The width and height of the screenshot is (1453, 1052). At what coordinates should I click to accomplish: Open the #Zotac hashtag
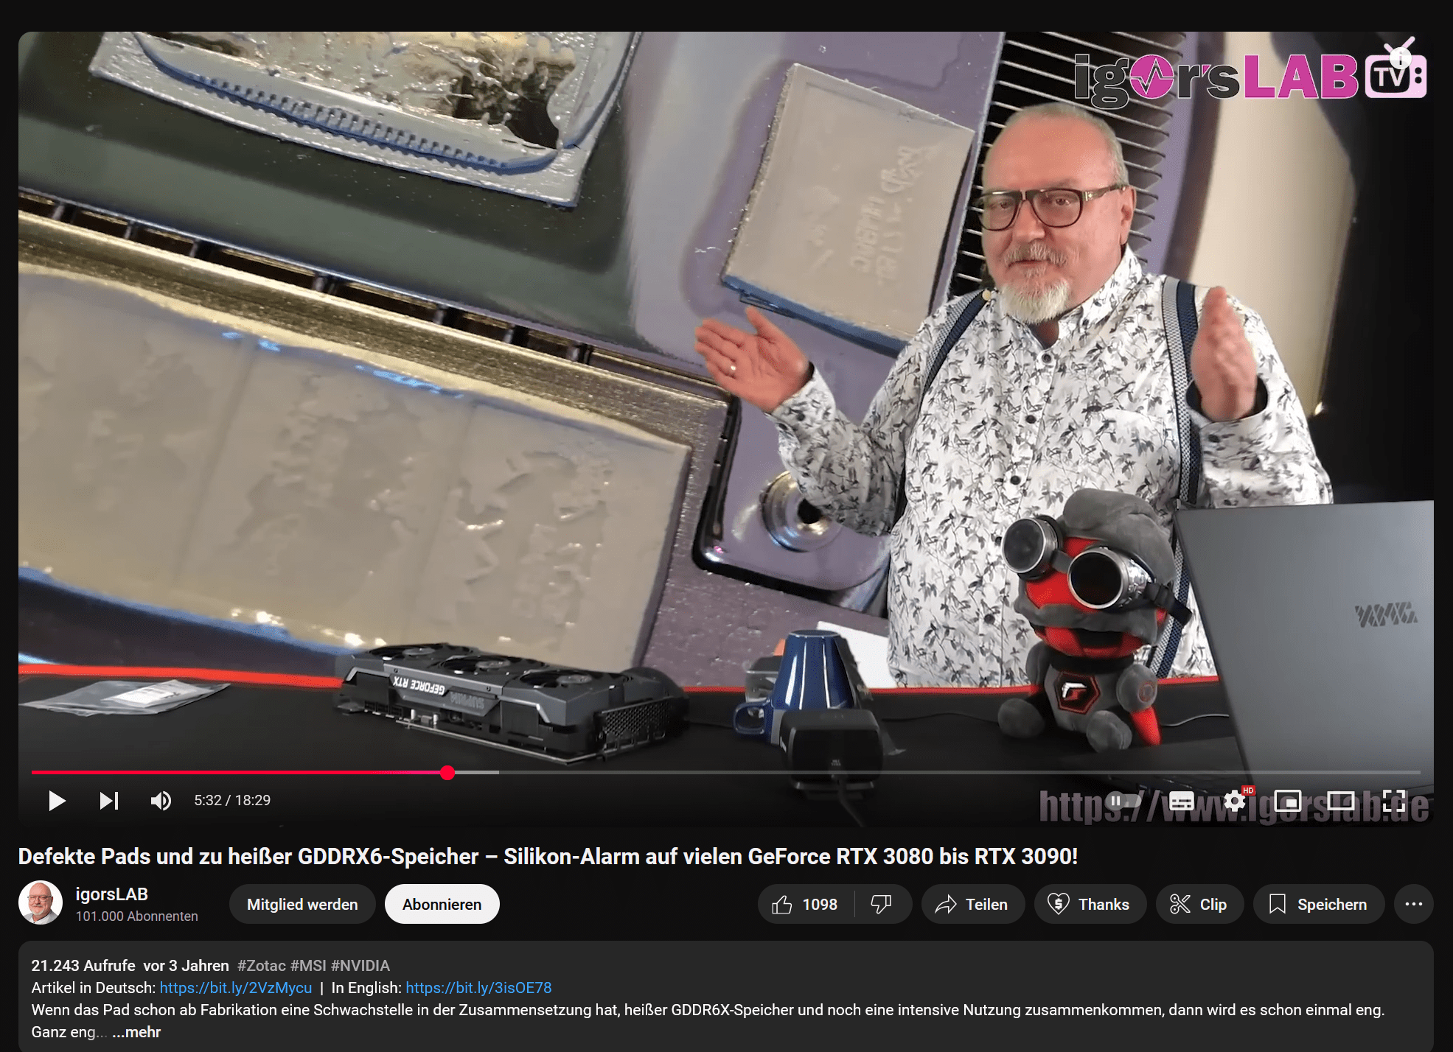click(261, 965)
